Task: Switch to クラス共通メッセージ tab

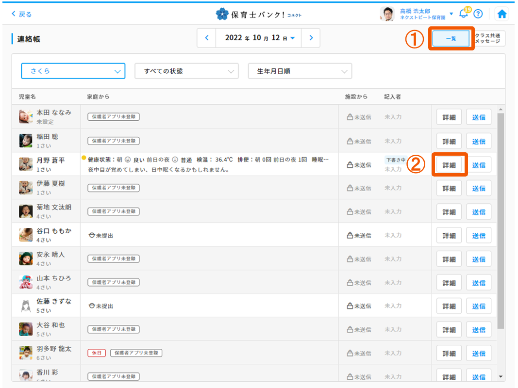Action: pos(490,38)
